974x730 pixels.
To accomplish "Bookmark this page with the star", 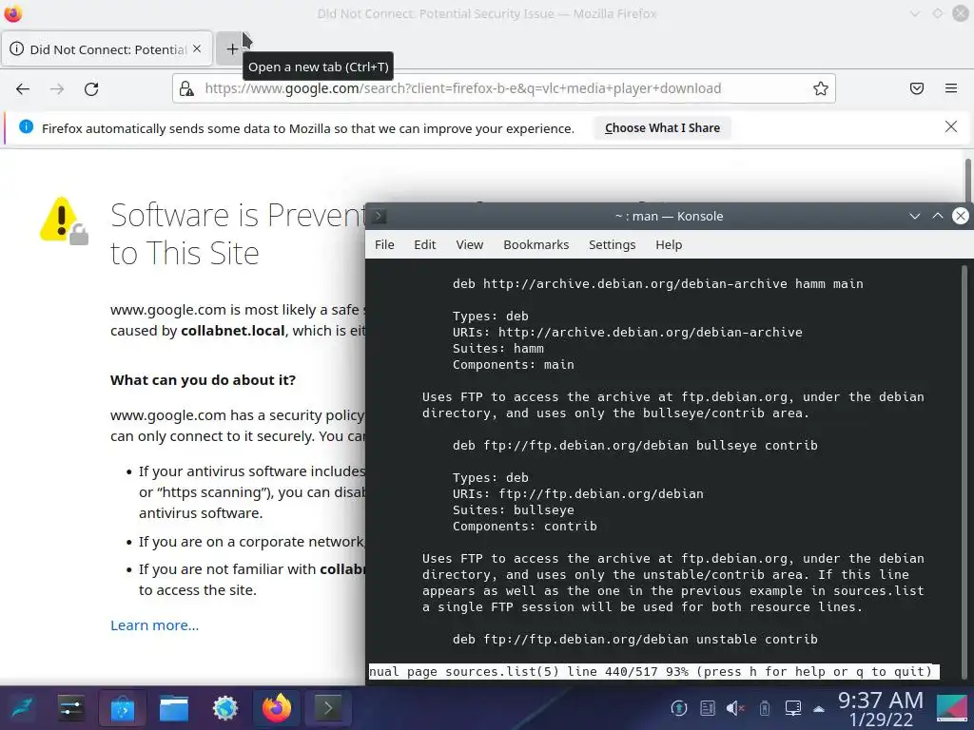I will 821,88.
